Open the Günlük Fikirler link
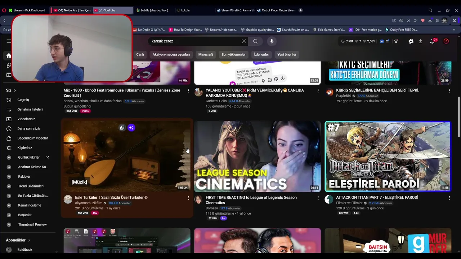Viewport: 461px width, 259px height. [29, 157]
